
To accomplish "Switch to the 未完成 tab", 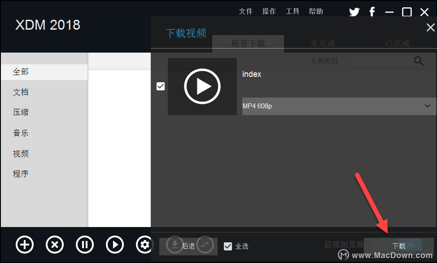I will pos(323,44).
